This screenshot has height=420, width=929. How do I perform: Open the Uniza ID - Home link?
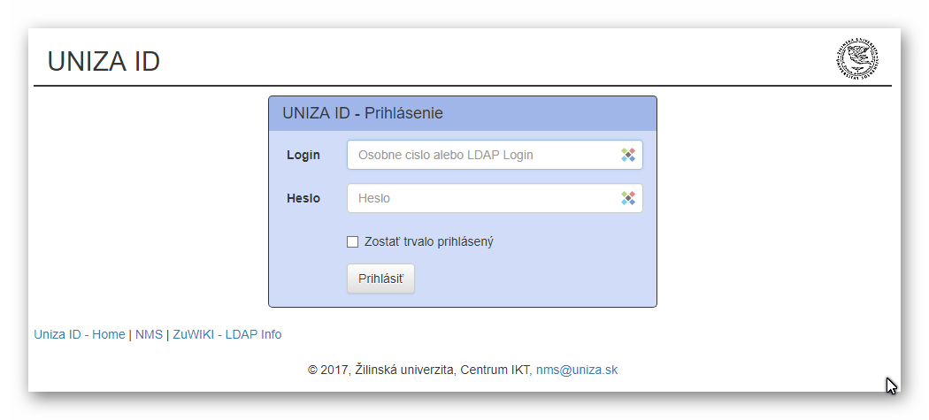point(80,334)
